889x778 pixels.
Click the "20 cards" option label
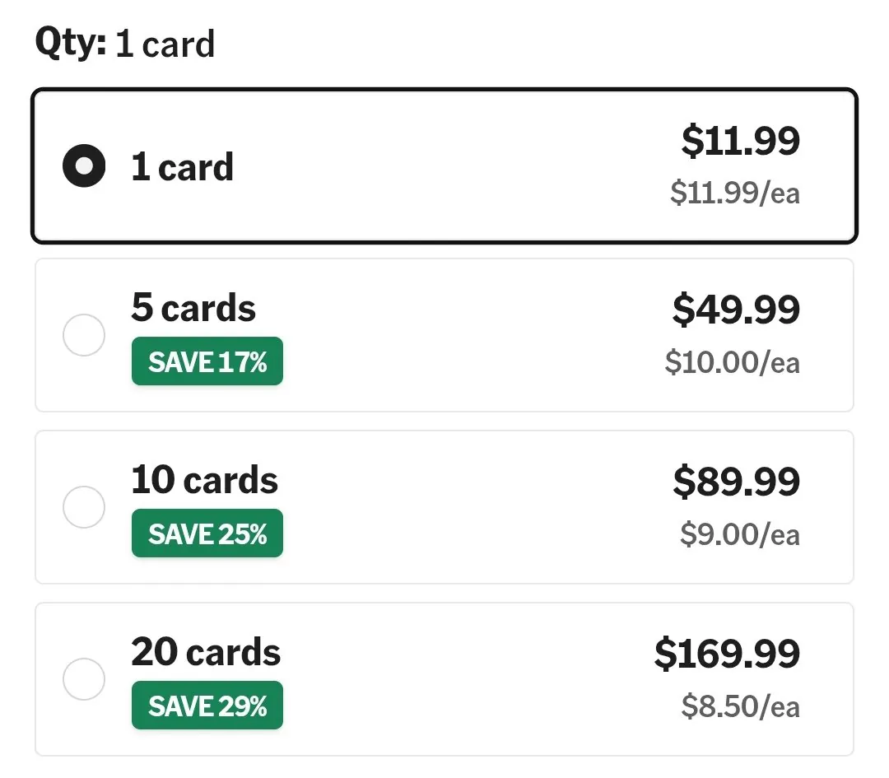point(206,652)
